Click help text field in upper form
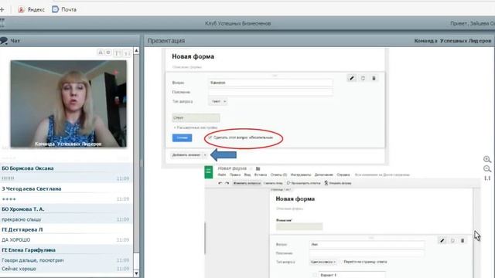The height and width of the screenshot is (278, 495). coord(270,92)
